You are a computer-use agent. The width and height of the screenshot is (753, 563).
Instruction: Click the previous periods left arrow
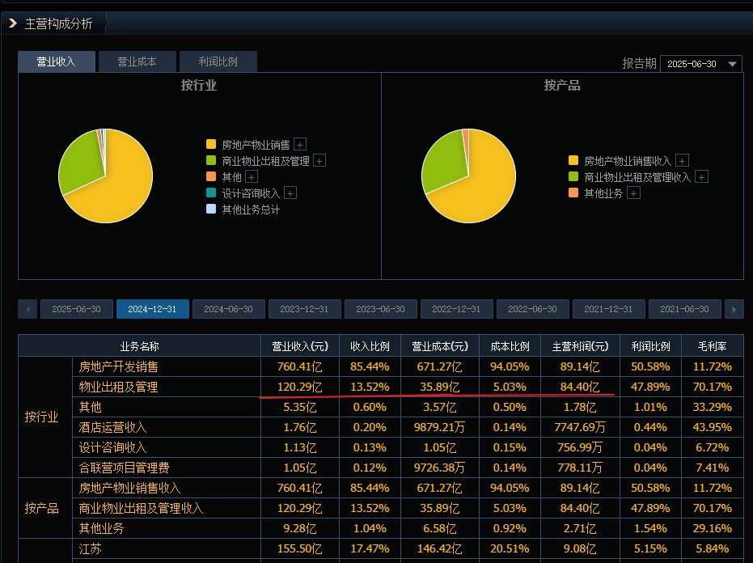click(27, 309)
